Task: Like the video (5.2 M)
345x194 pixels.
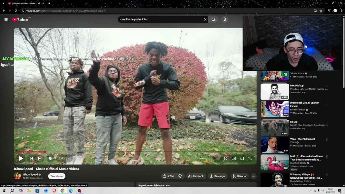Action: pos(168,176)
